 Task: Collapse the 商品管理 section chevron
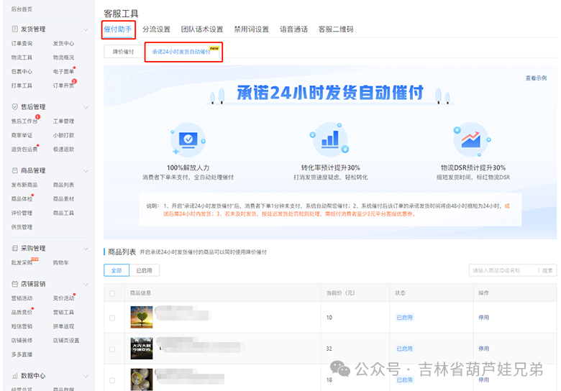86,171
